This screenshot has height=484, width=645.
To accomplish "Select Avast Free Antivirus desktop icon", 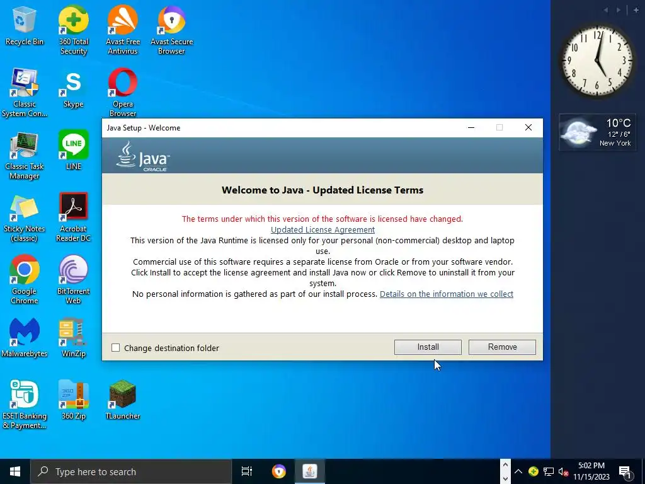I will [x=123, y=30].
